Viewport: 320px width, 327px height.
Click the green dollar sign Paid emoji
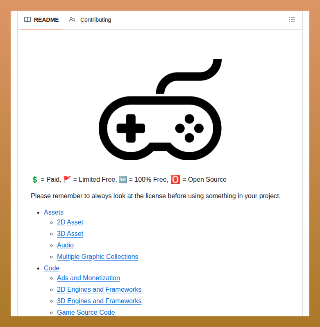35,180
